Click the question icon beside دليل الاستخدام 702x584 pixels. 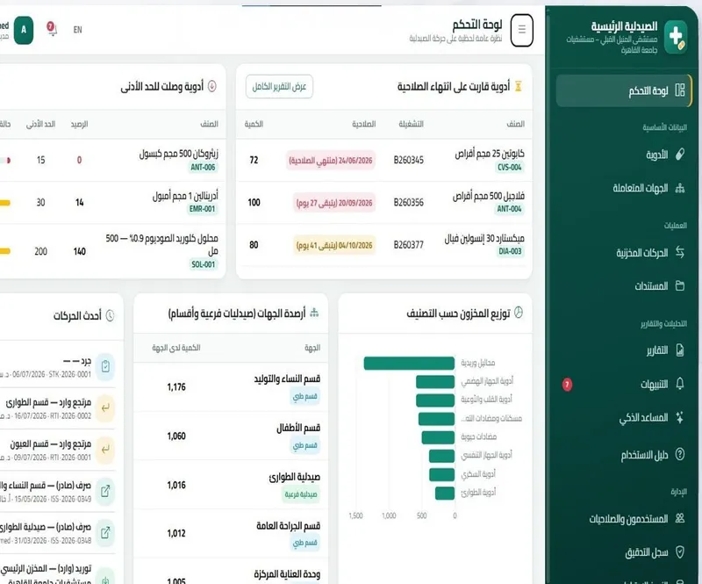tap(679, 455)
